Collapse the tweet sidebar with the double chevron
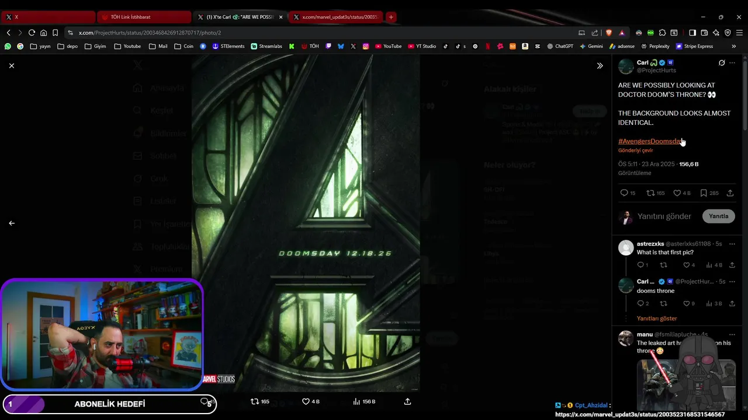Viewport: 748px width, 420px height. (x=600, y=66)
